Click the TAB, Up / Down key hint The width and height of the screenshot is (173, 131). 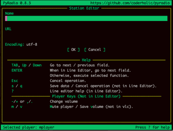tap(27, 65)
